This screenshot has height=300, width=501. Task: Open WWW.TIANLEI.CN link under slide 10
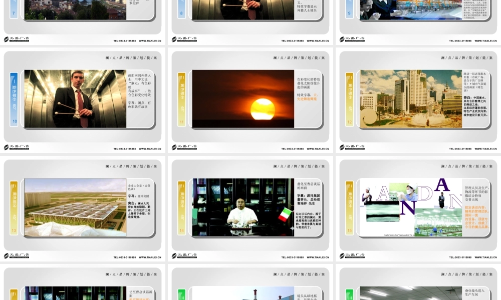tap(150, 149)
